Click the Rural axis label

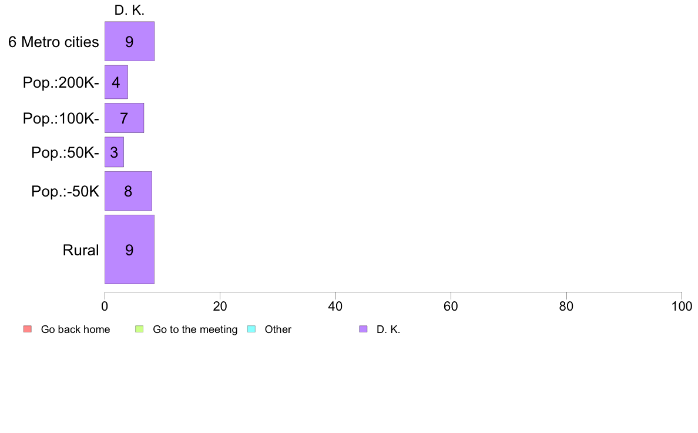click(x=80, y=250)
